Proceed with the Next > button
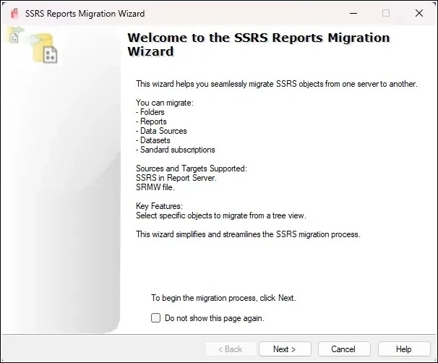This screenshot has height=363, width=438. [x=285, y=349]
